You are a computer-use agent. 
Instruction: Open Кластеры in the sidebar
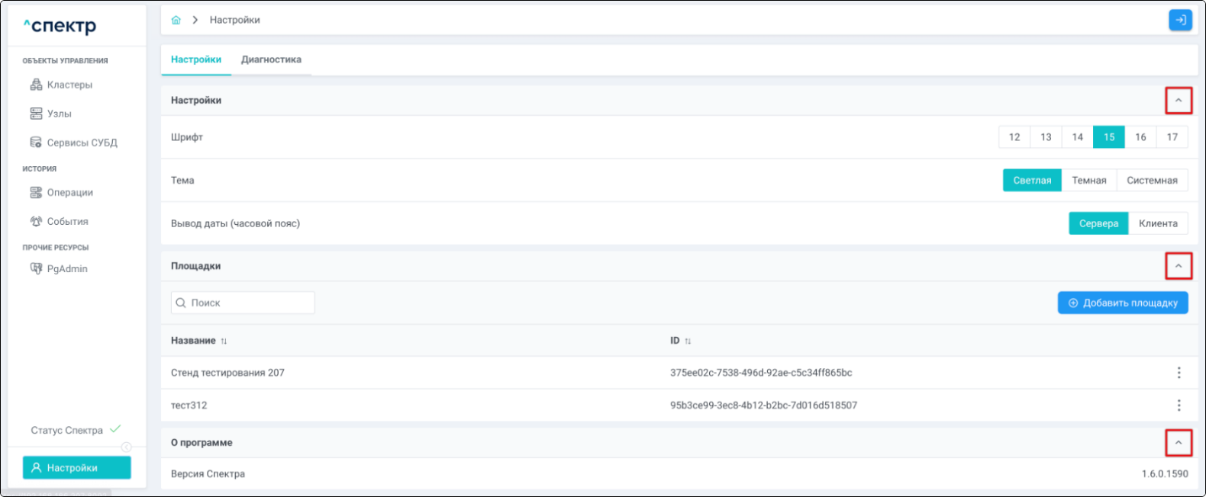pos(69,85)
